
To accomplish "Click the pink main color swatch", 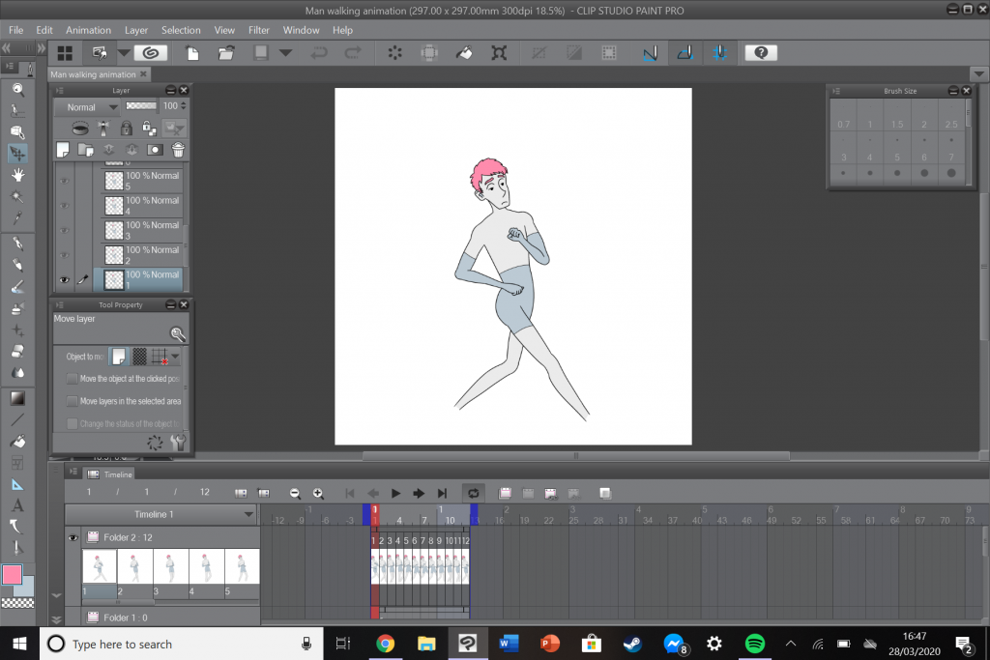I will 13,575.
